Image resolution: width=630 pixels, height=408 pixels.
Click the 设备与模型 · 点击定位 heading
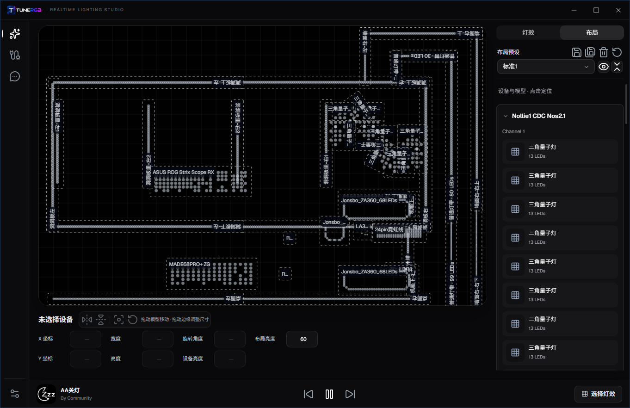(x=525, y=91)
